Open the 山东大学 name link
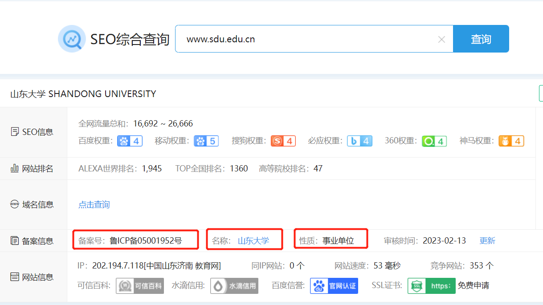The image size is (543, 305). coord(253,241)
